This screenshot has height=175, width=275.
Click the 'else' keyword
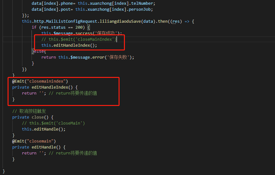click(x=39, y=51)
